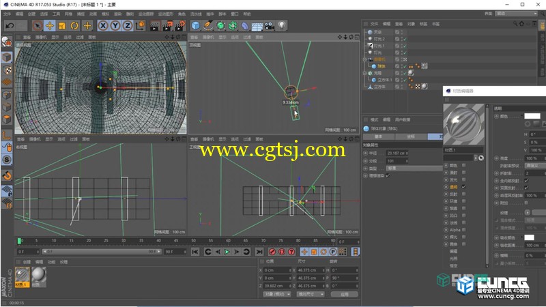Select the Live Selection arrow tool
Viewport: 546px width, 307px height.
tap(38, 26)
